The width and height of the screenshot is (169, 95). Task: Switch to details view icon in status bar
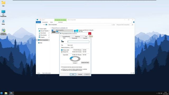click(132, 73)
